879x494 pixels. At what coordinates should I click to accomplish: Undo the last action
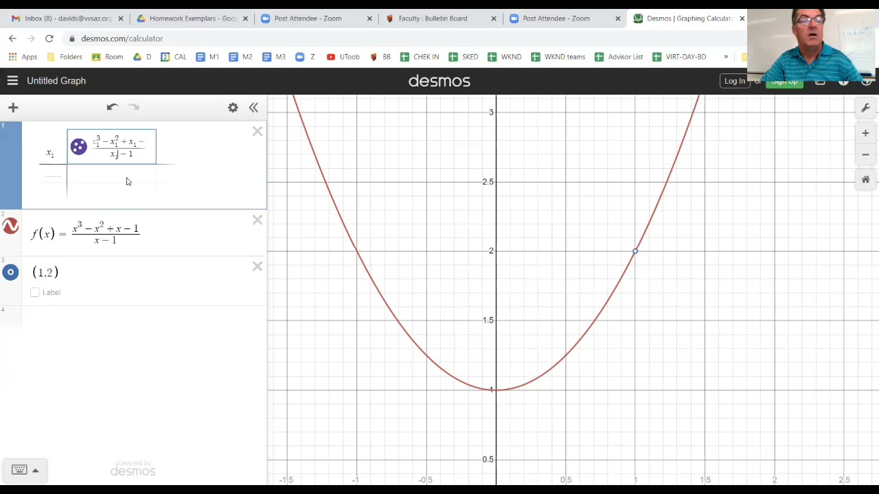point(112,107)
